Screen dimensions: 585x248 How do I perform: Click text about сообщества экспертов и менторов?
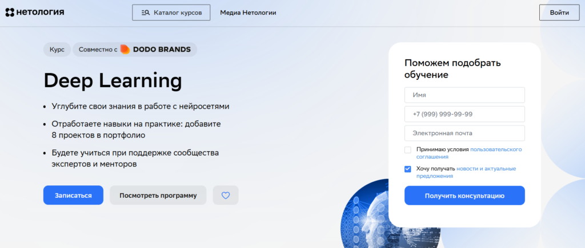tap(135, 158)
